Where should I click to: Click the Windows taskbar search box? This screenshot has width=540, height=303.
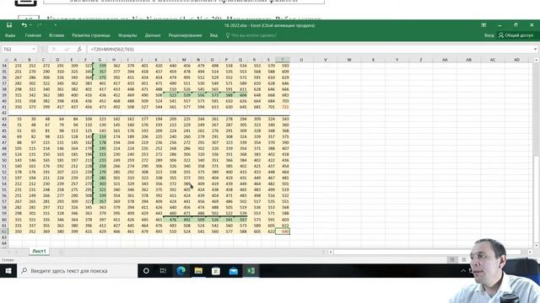pos(78,271)
